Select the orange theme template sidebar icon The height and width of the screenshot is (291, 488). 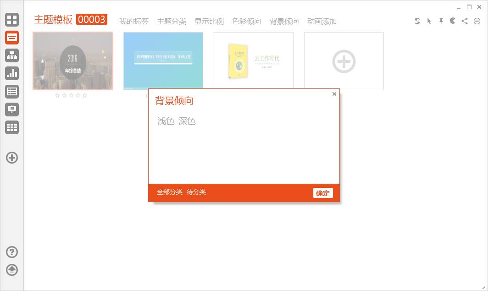tap(12, 38)
